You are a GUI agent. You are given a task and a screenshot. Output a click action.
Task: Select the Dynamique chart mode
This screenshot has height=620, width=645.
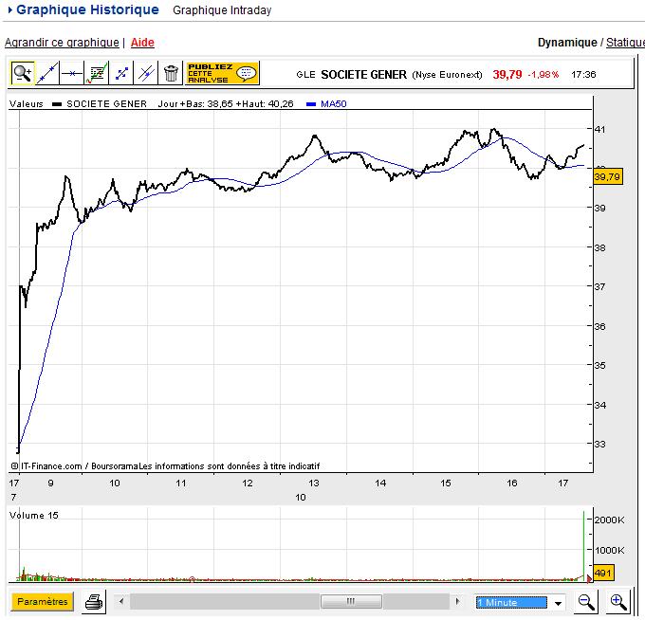tap(567, 43)
